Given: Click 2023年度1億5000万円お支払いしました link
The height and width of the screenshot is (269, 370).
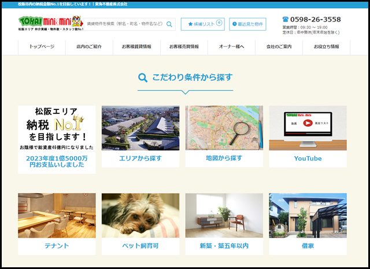Looking at the screenshot, I should pos(57,161).
